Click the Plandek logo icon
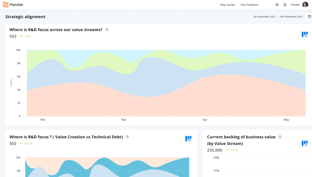Screen dimensions: 312x177 [x=5, y=5]
